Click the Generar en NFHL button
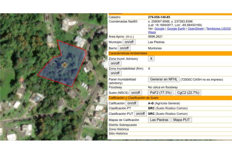The height and width of the screenshot is (154, 232). [x=164, y=79]
